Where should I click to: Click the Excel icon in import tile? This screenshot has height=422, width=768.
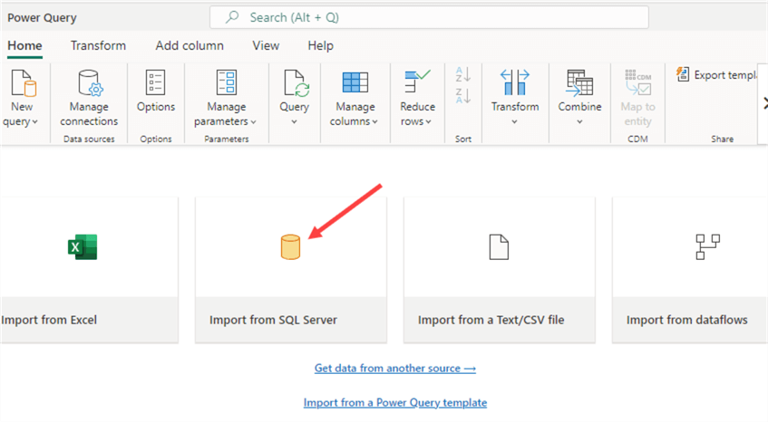click(x=83, y=247)
